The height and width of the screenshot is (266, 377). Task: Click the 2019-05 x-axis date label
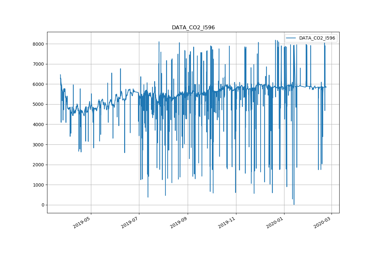coord(82,222)
